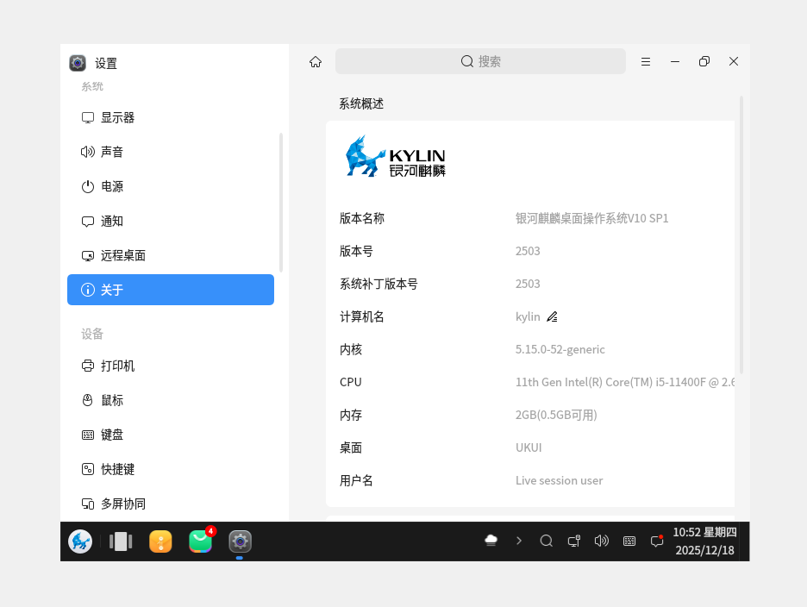The image size is (807, 607).
Task: Click kernel value 5.15.0-52-generic
Action: 560,349
